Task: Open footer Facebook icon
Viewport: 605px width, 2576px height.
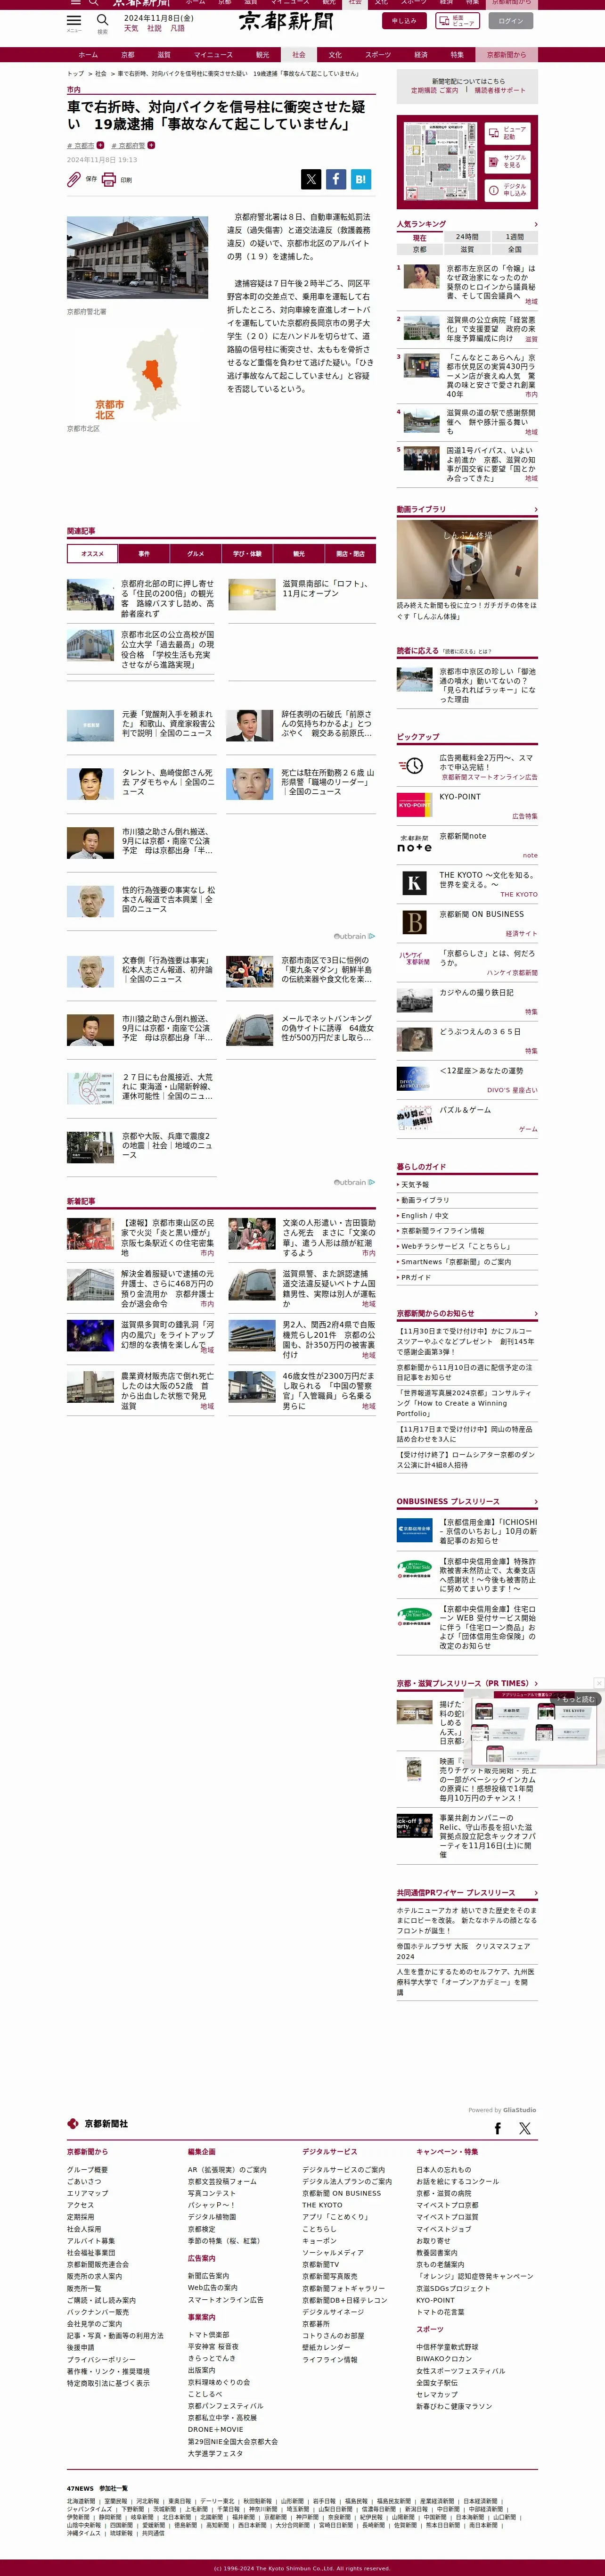Action: [498, 2128]
